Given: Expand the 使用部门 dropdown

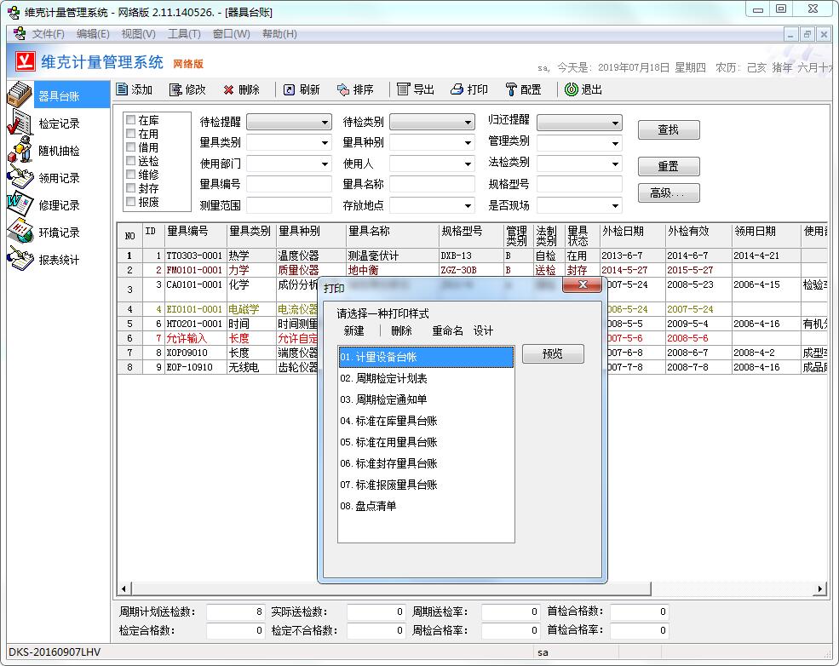Looking at the screenshot, I should (325, 164).
